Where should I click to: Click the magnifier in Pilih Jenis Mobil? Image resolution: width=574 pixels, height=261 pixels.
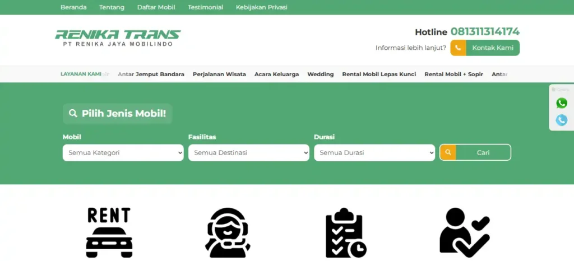pos(73,113)
